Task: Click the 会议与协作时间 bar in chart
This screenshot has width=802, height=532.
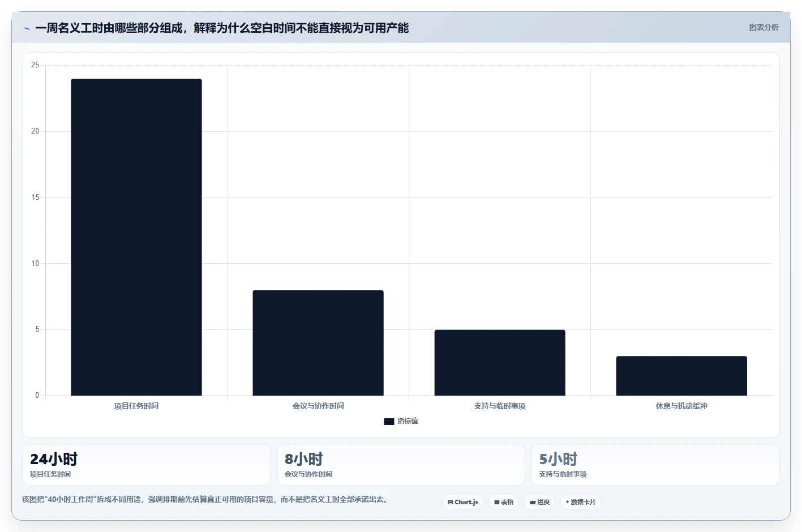Action: coord(318,343)
